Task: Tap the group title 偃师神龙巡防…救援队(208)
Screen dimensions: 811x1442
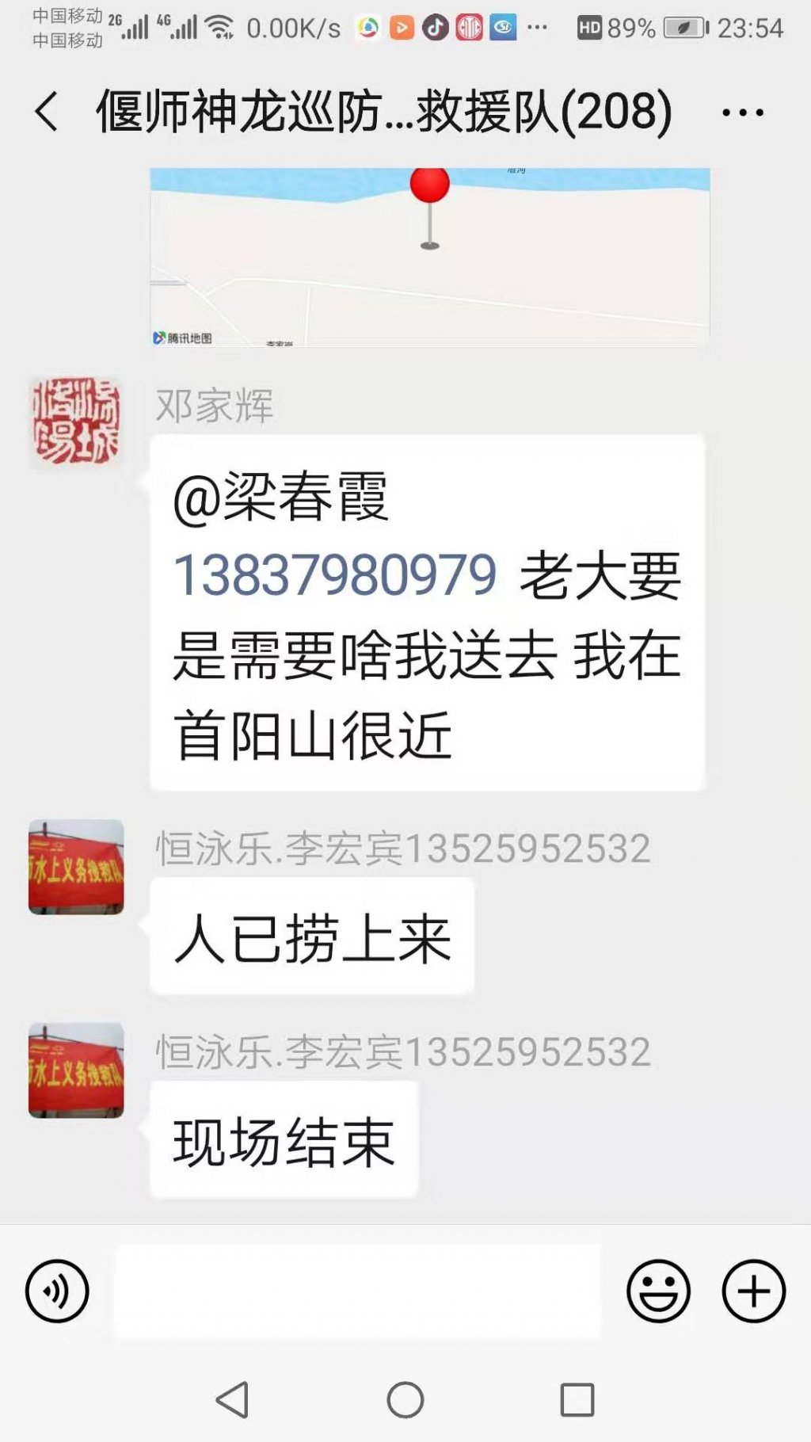Action: pyautogui.click(x=384, y=111)
